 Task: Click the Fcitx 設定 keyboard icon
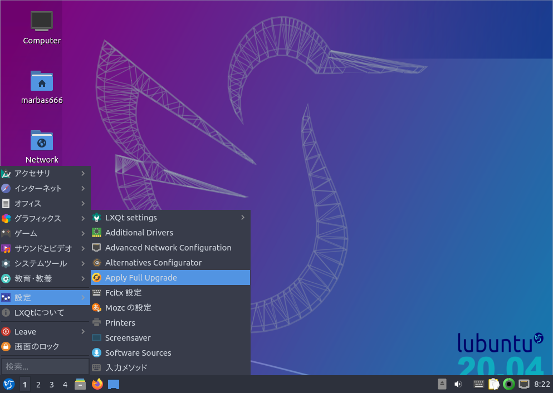click(x=97, y=293)
